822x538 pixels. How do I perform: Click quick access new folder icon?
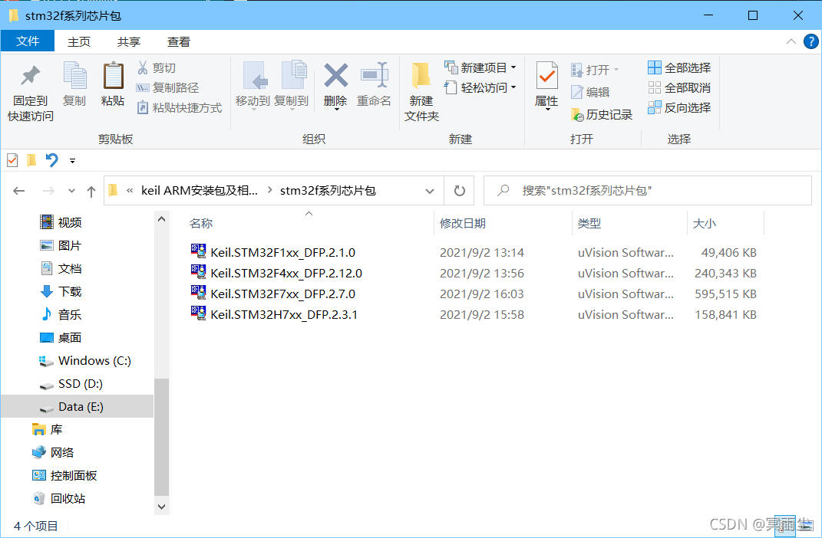[31, 160]
